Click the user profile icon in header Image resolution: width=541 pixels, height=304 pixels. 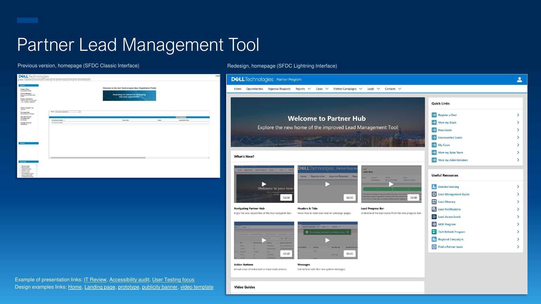pyautogui.click(x=519, y=80)
